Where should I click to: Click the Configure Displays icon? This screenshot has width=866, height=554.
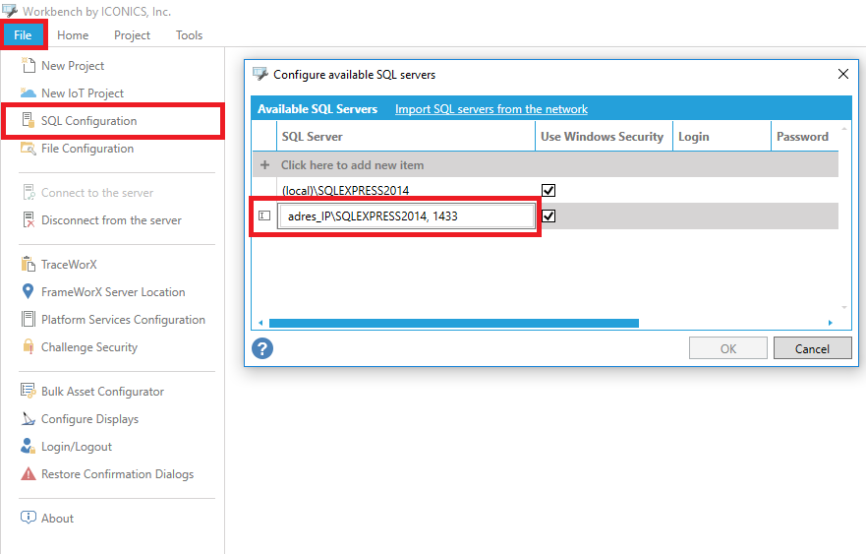29,418
